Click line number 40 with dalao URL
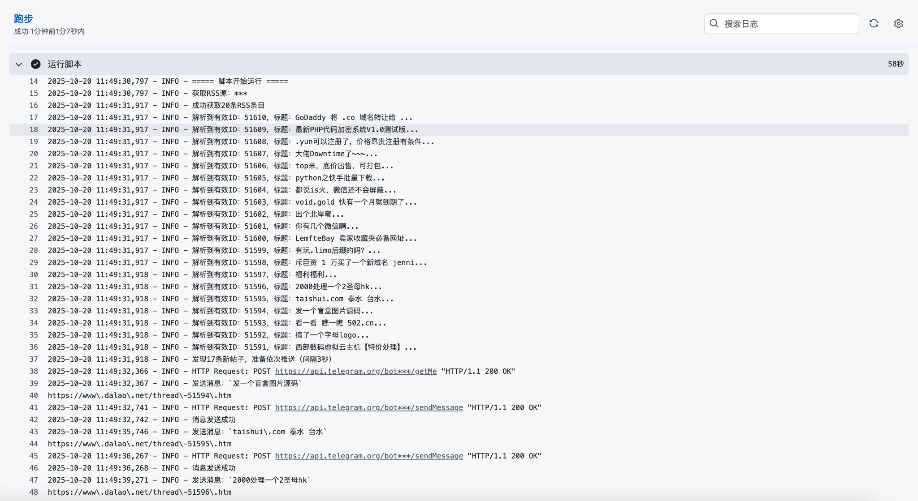918x501 pixels. (34, 395)
